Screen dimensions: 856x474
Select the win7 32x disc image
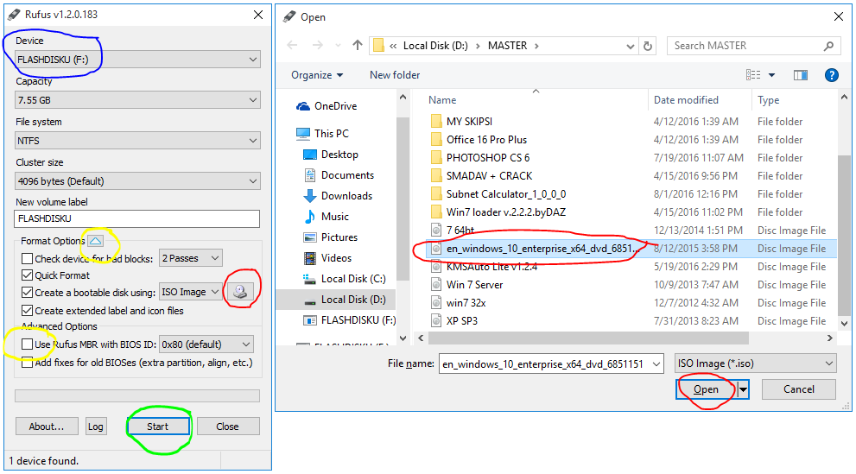pos(466,303)
